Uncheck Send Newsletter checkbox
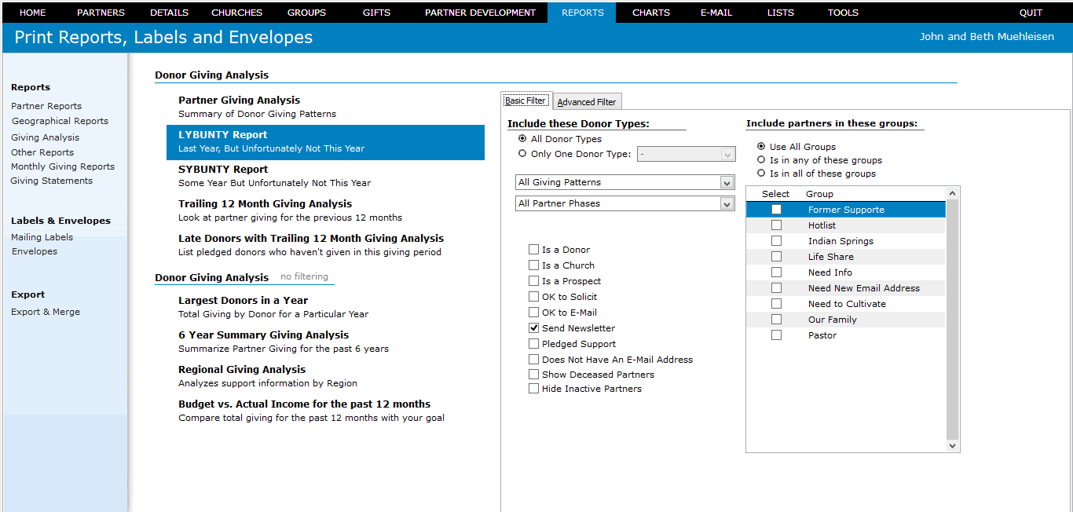1073x512 pixels. click(x=534, y=328)
